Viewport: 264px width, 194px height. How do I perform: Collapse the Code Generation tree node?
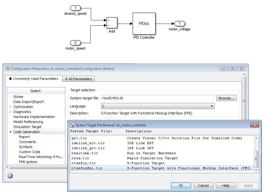[11, 132]
